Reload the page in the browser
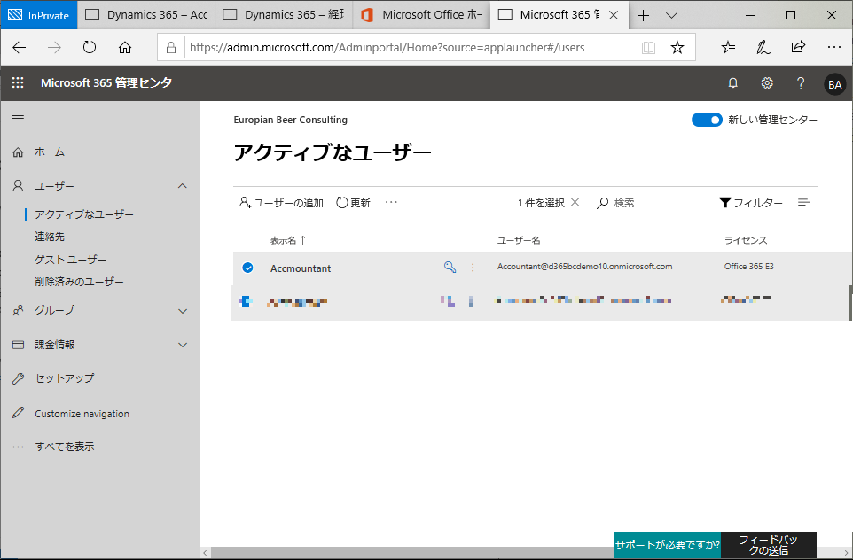 90,47
